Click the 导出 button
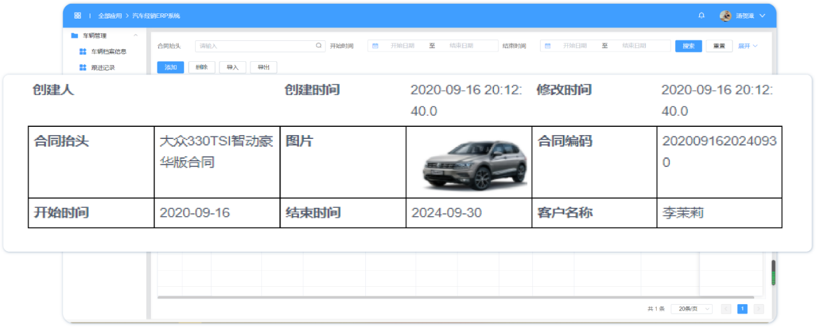 pos(263,67)
